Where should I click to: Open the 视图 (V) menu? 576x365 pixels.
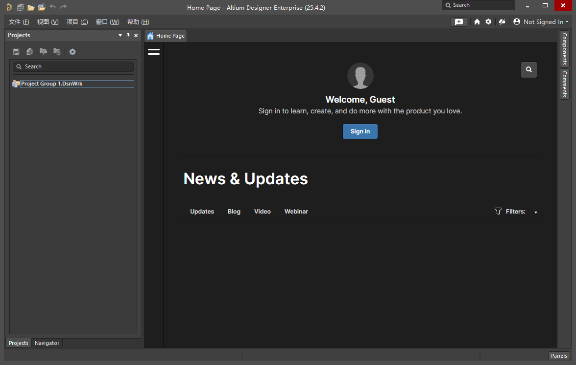coord(48,22)
